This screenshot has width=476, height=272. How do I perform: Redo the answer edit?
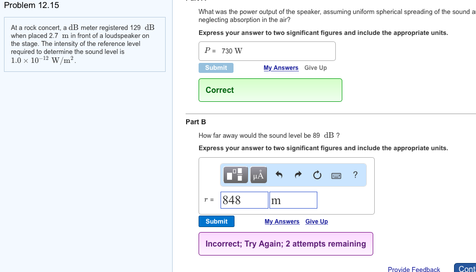click(x=298, y=175)
